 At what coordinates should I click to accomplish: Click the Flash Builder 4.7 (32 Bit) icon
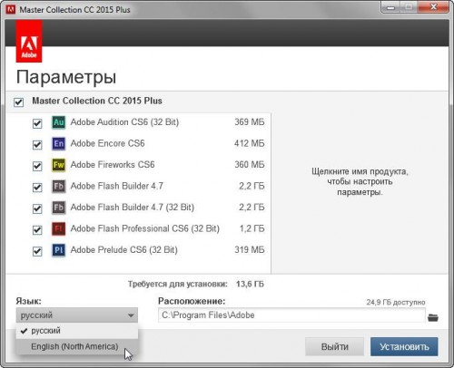59,208
